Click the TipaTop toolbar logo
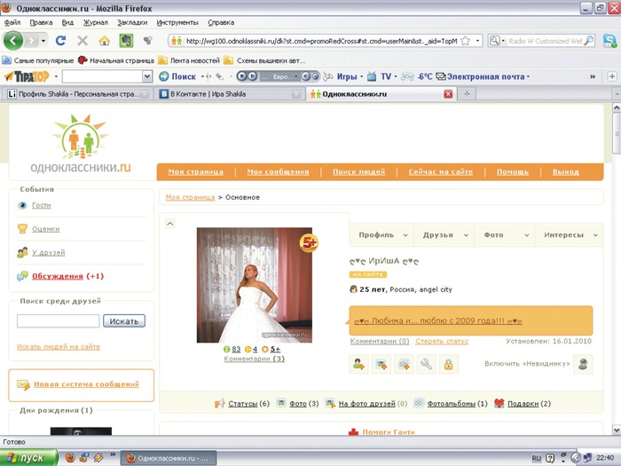 pos(27,76)
